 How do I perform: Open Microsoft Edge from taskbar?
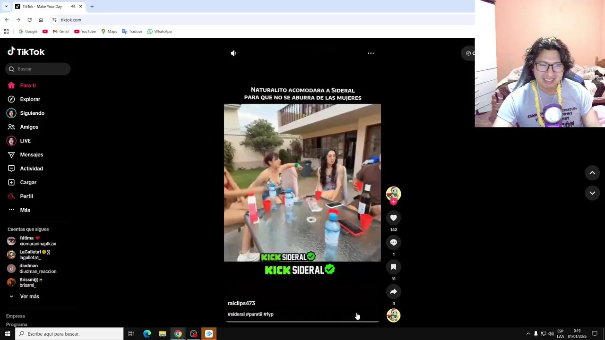click(x=147, y=334)
